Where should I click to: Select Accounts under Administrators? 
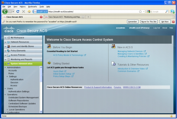(13, 71)
